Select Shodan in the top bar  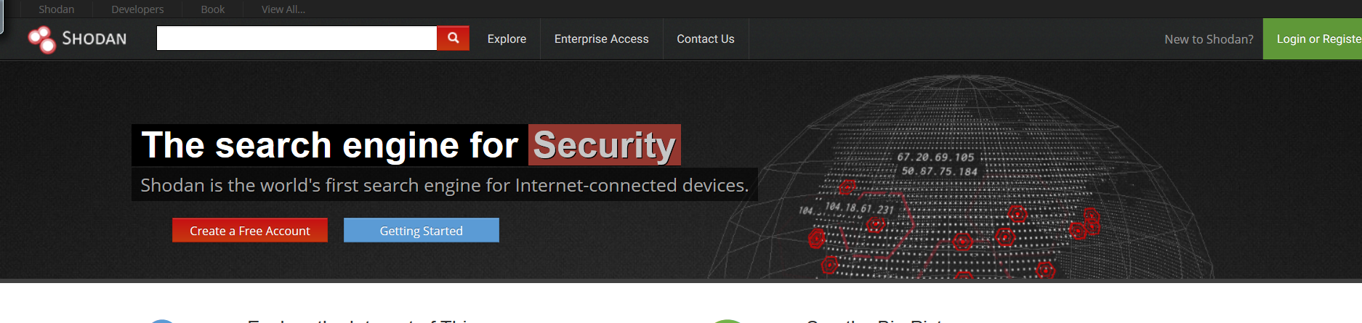pyautogui.click(x=56, y=9)
